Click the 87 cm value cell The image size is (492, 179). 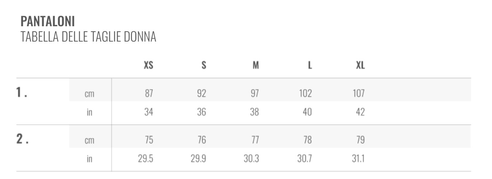(x=149, y=93)
